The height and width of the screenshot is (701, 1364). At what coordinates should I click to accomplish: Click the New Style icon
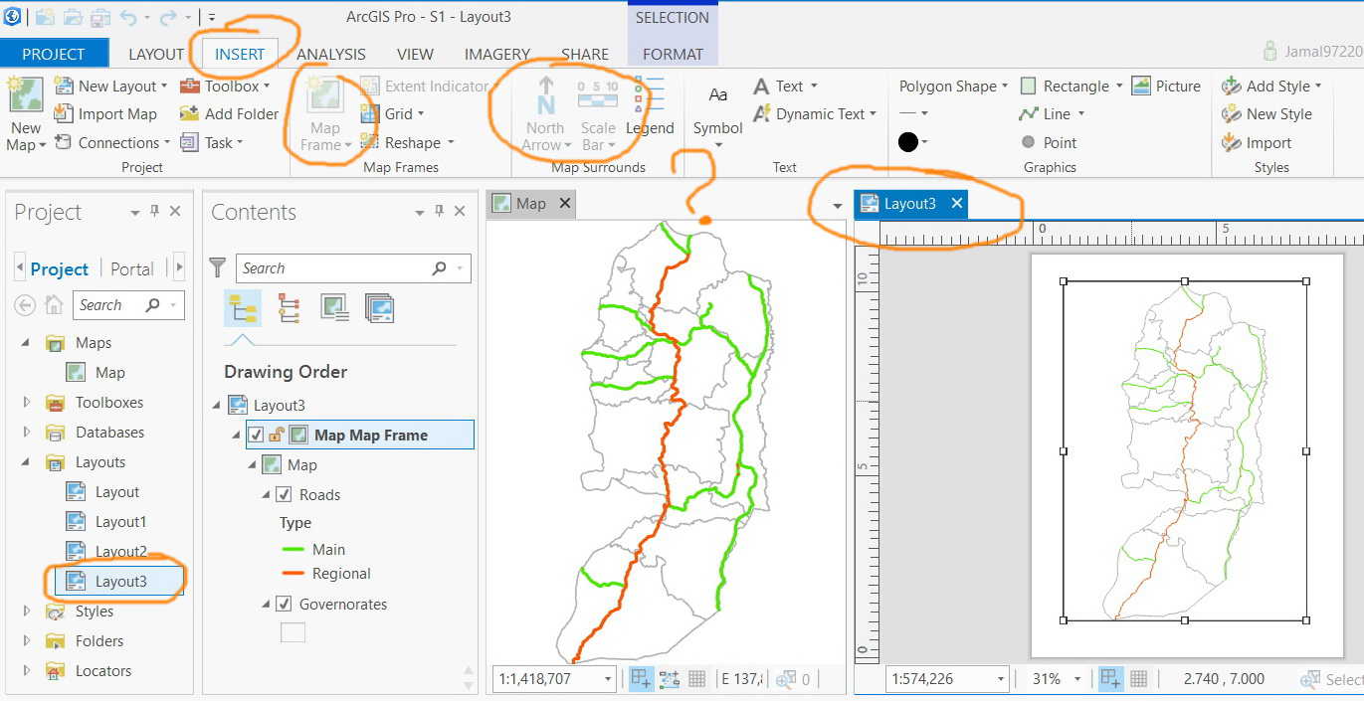pos(1232,114)
